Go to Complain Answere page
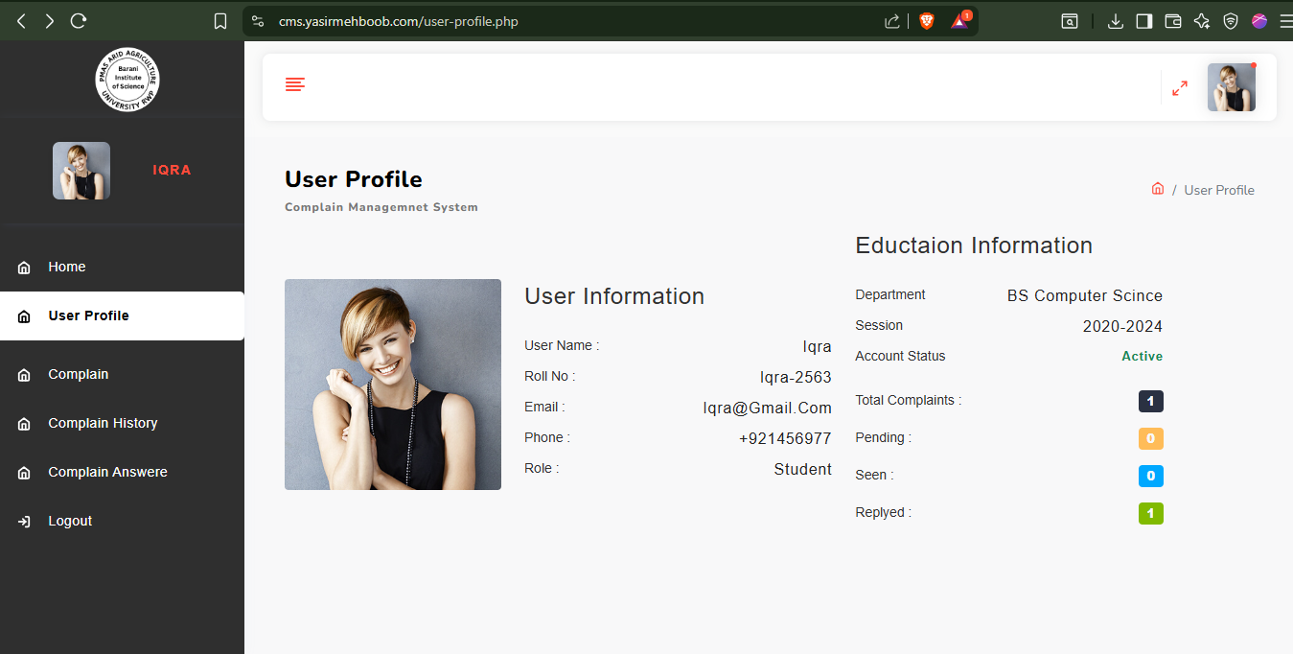 pos(107,472)
